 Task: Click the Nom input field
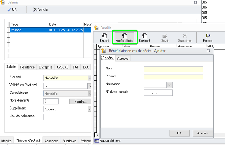click(174, 69)
